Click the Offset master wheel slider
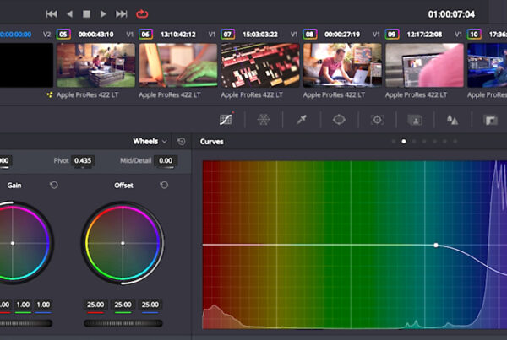The height and width of the screenshot is (340, 507). click(x=123, y=322)
